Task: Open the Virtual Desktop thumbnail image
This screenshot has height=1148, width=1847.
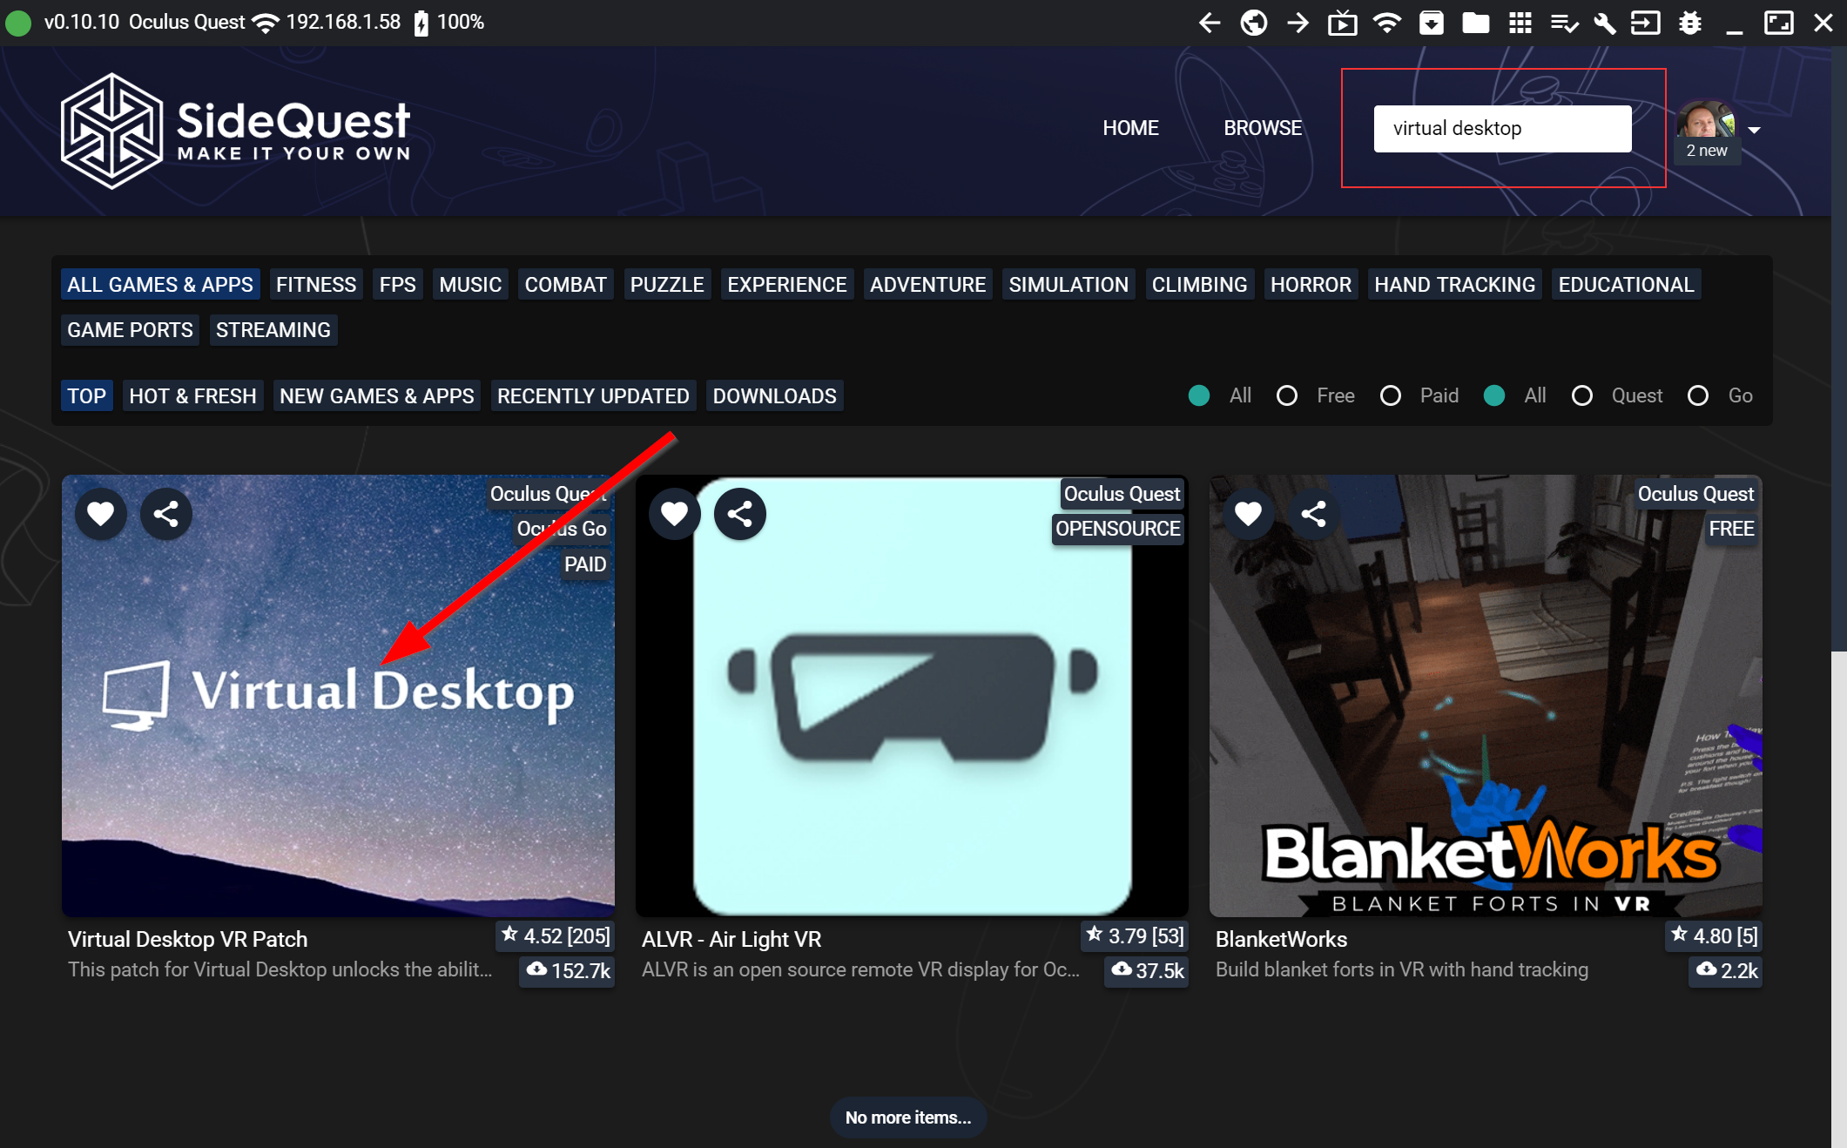Action: pos(338,695)
